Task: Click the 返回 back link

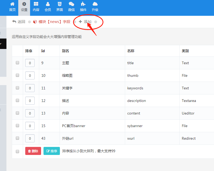Action: [19, 22]
